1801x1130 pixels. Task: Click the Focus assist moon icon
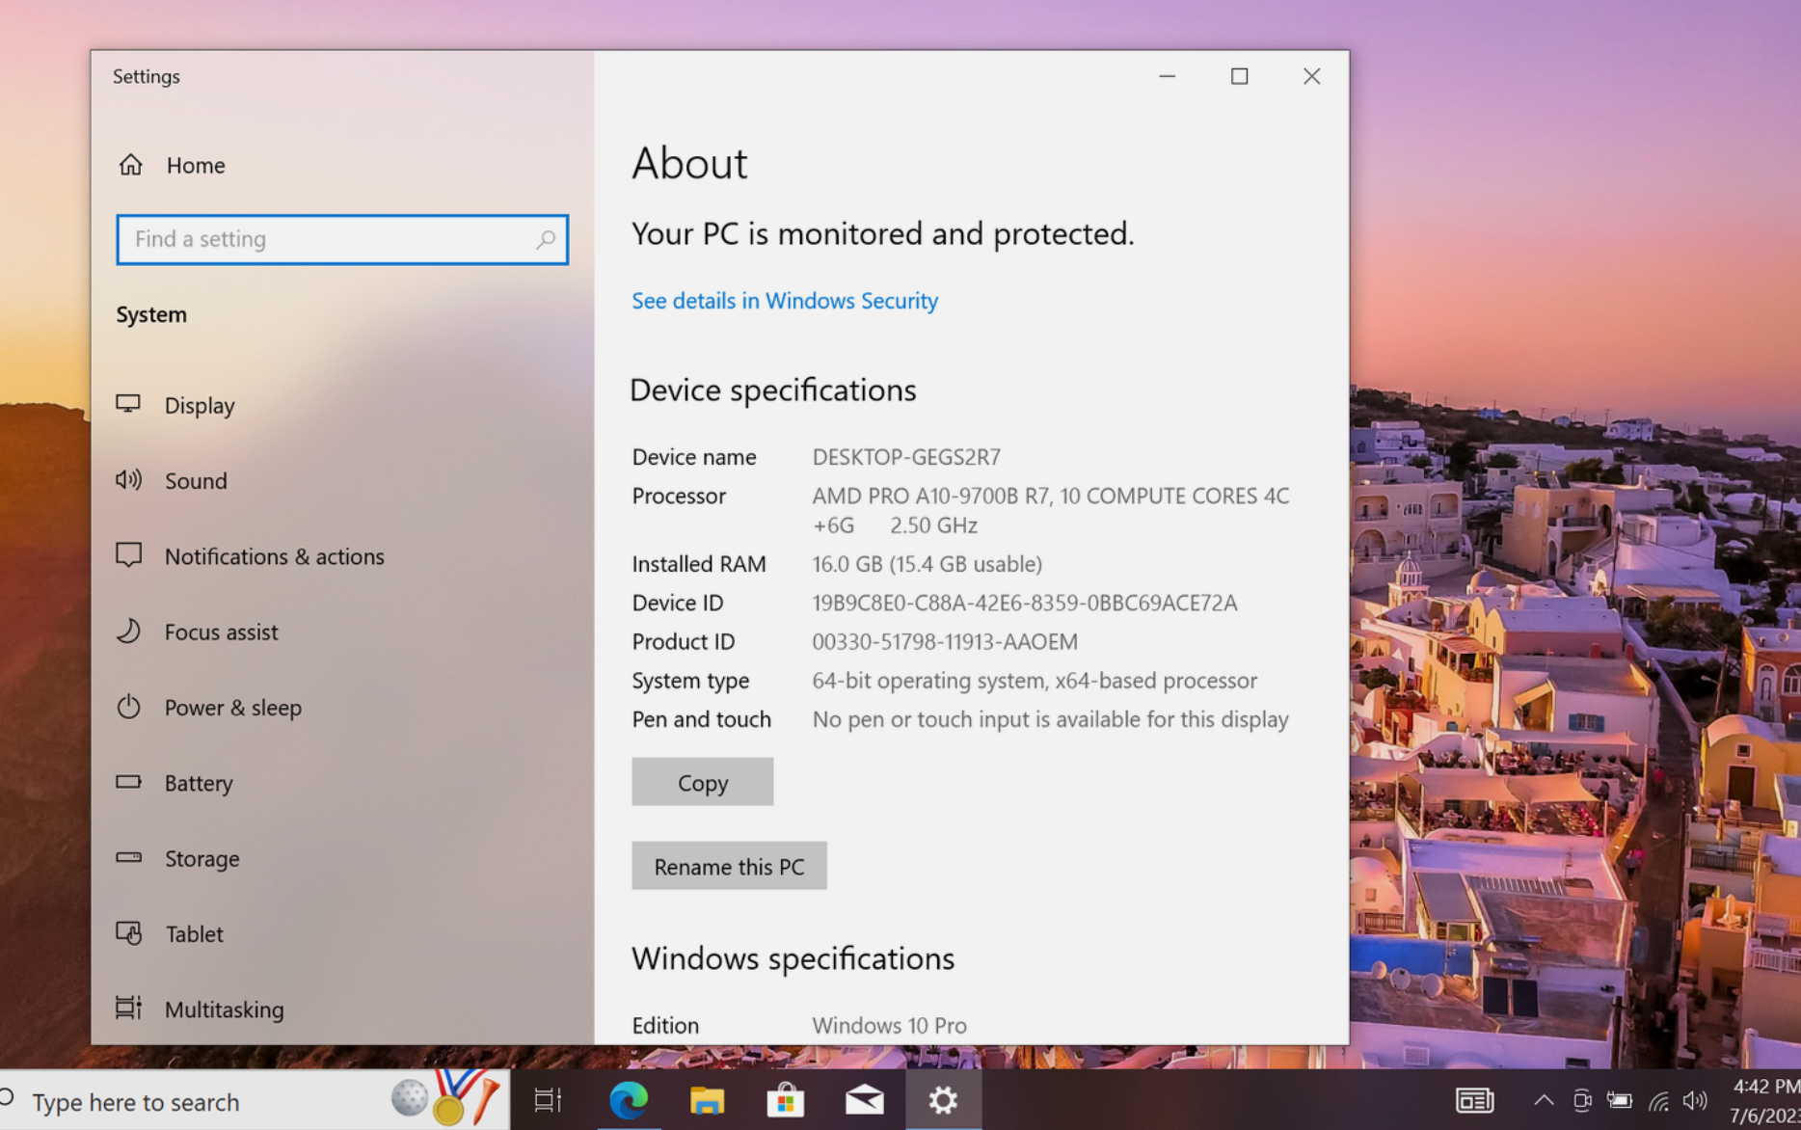click(x=129, y=632)
